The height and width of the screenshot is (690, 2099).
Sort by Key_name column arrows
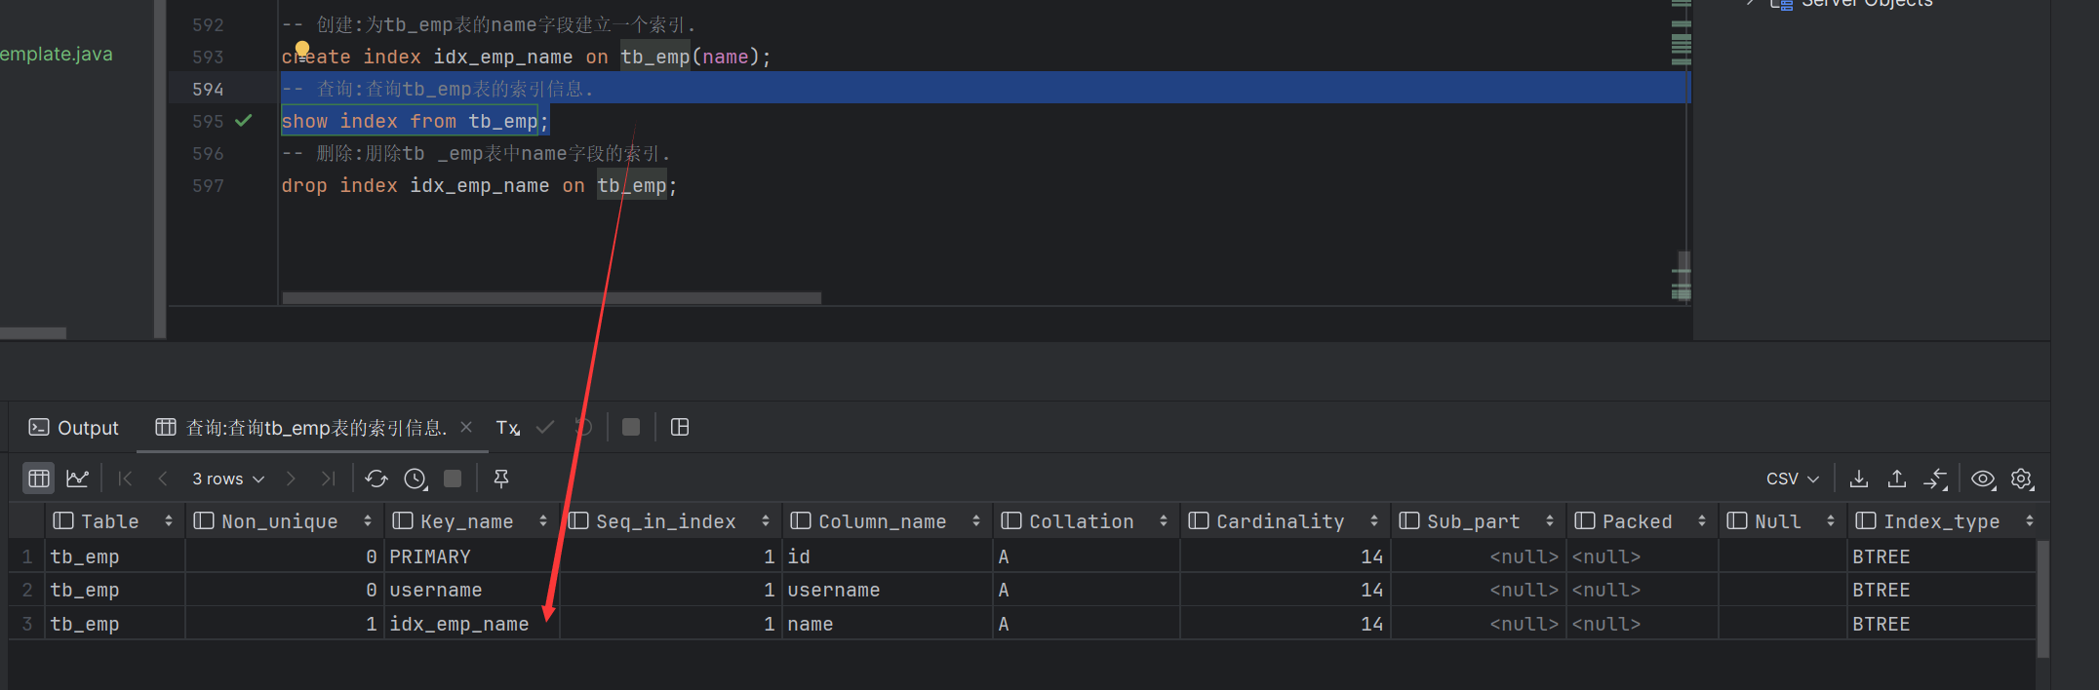(x=543, y=521)
